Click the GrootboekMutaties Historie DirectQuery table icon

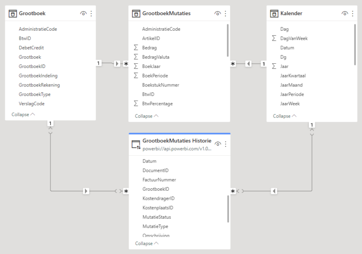(x=136, y=144)
